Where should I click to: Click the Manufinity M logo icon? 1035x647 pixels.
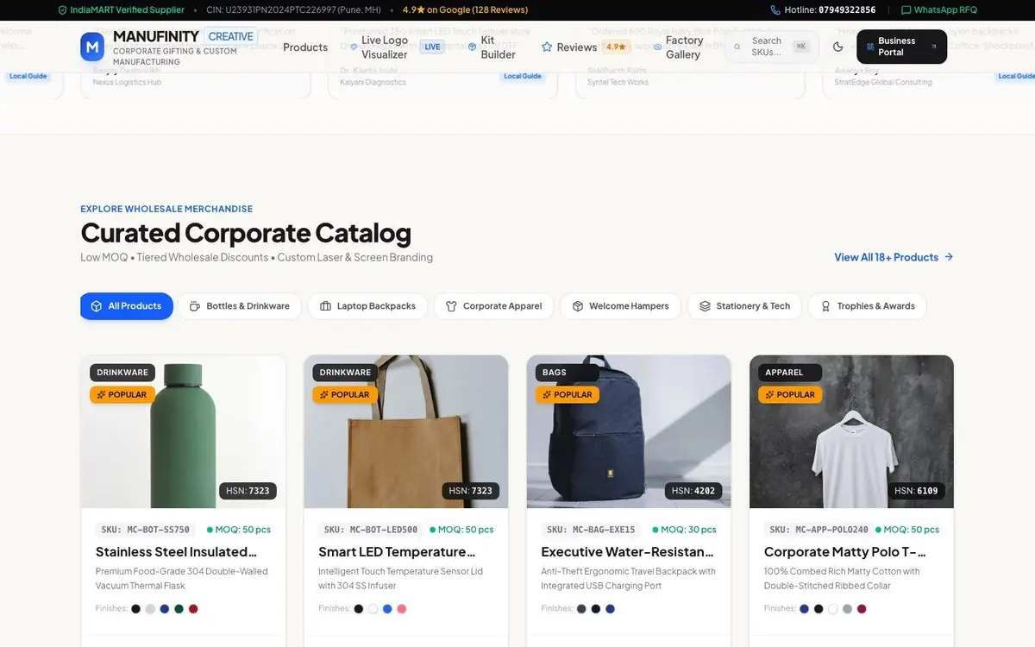92,47
